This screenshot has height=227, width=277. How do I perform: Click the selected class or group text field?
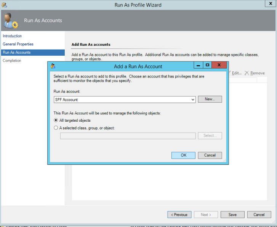(x=128, y=136)
